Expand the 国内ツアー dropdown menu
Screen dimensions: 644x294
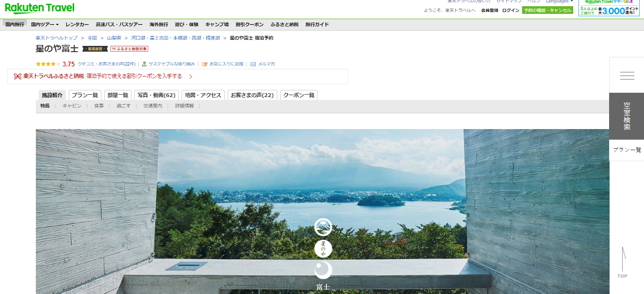pyautogui.click(x=44, y=24)
